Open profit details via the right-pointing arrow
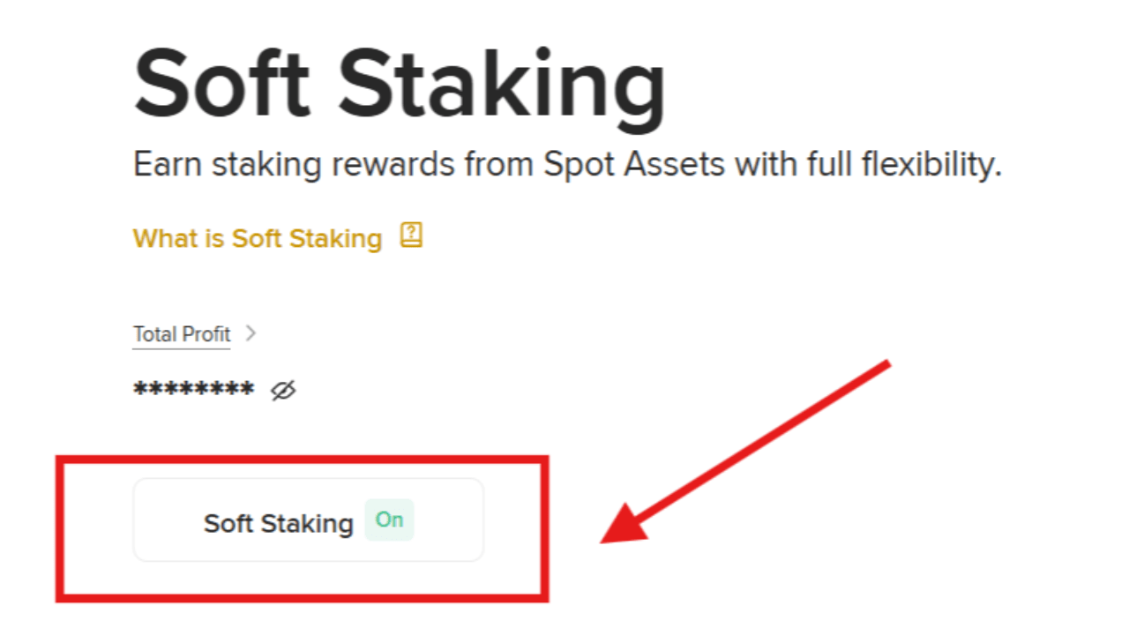The width and height of the screenshot is (1129, 635). 250,333
